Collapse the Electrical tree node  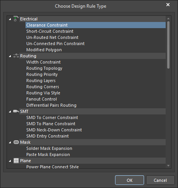coord(10,19)
